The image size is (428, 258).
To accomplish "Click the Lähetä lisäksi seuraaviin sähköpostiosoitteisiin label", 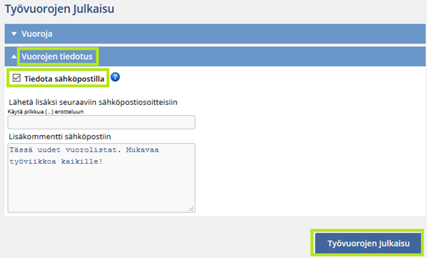I will 93,102.
